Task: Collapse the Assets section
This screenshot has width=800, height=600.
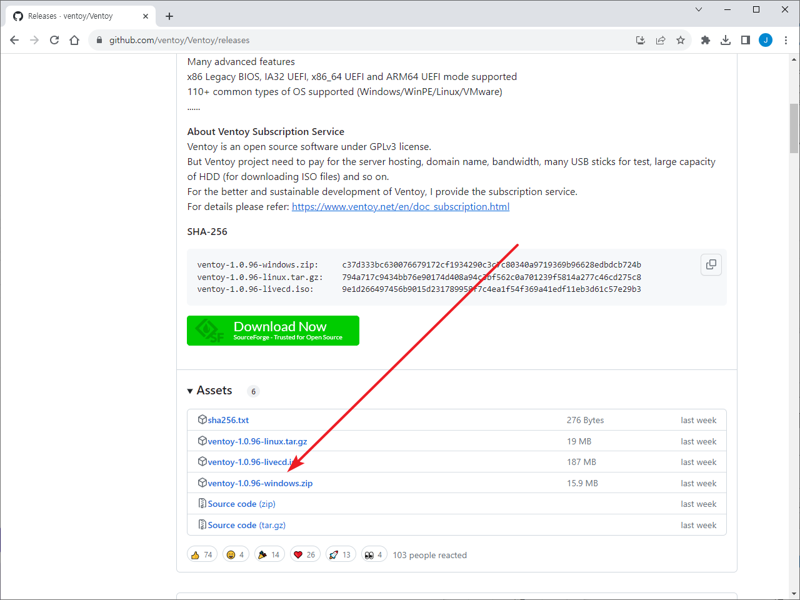Action: 209,391
